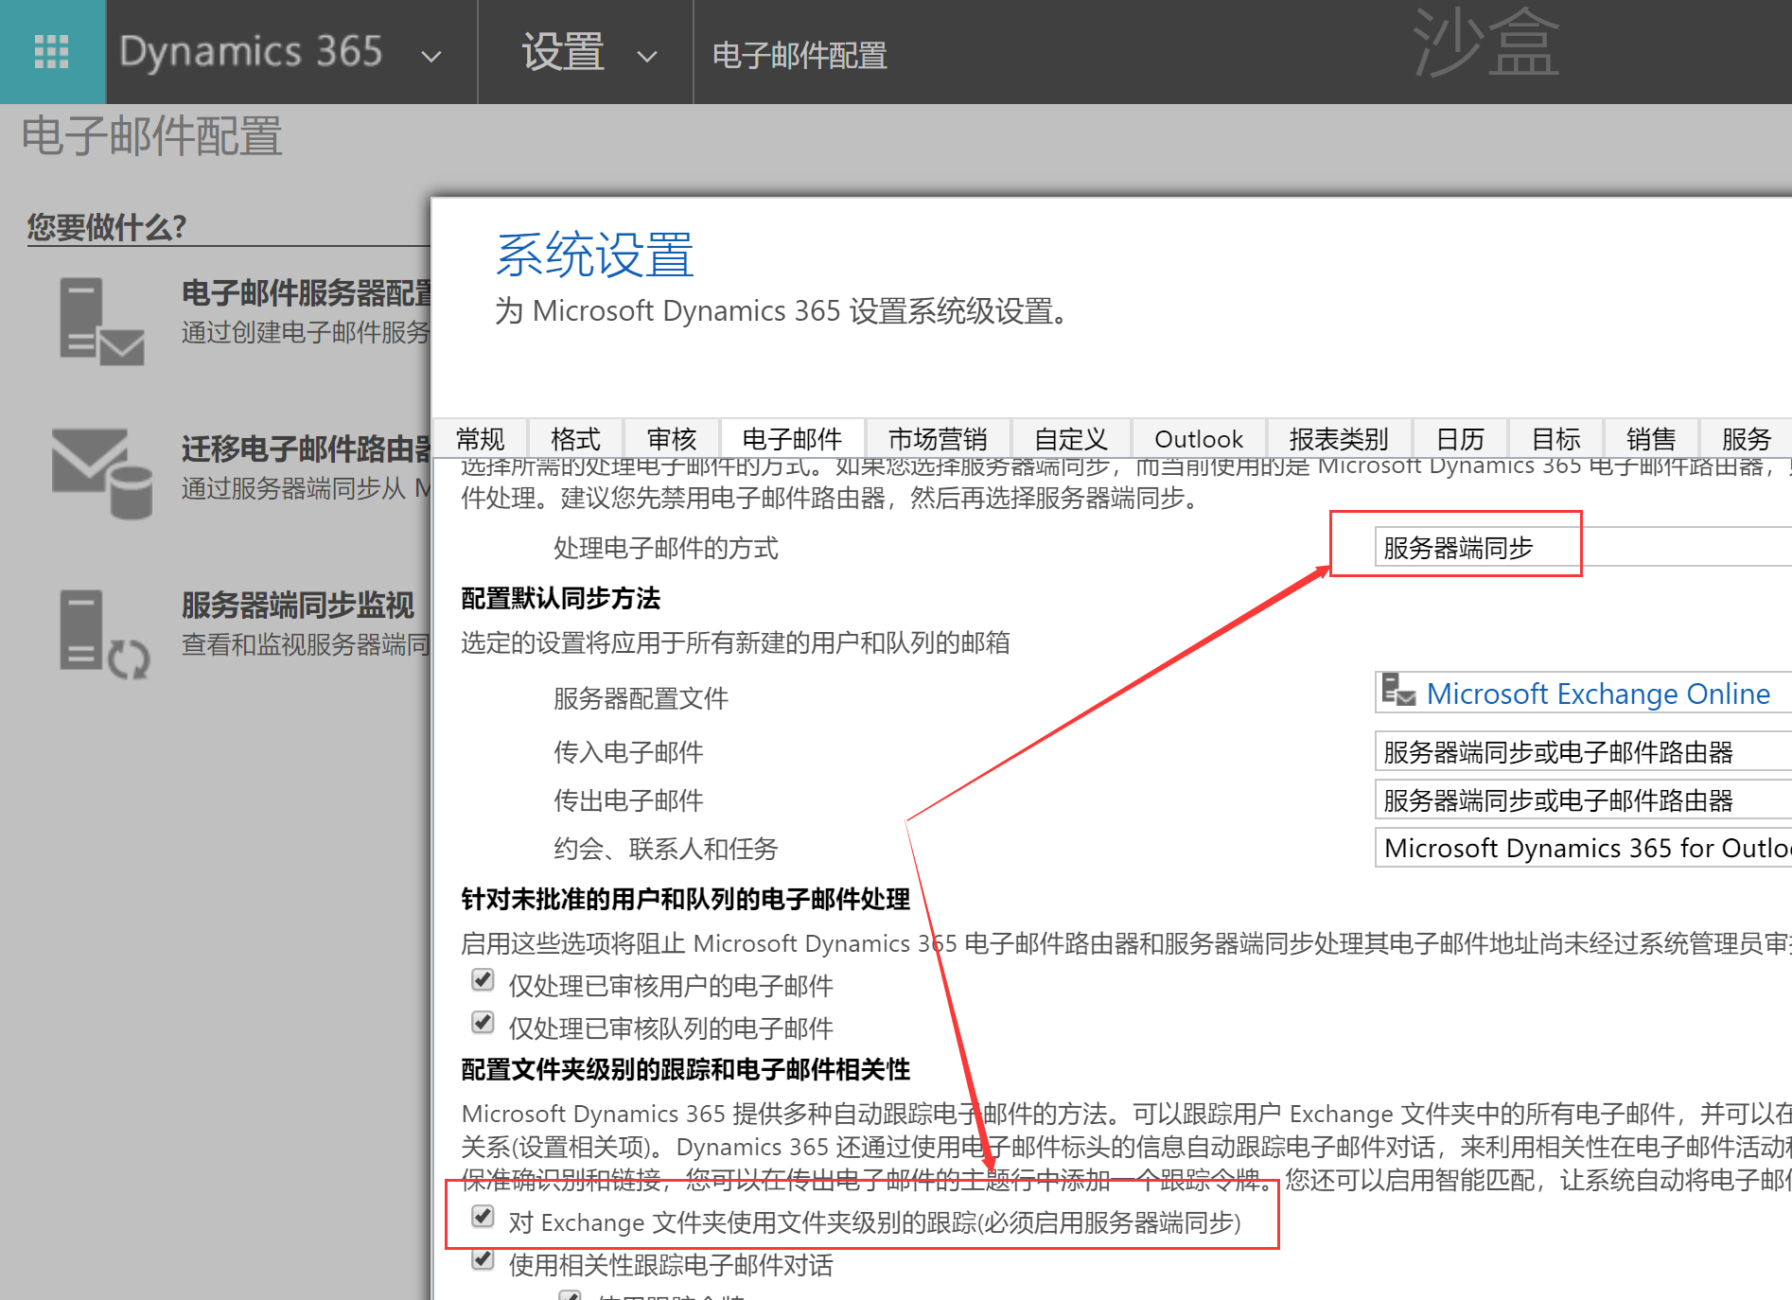Toggle 使用相关性跟踪电子邮件对话 checkbox
Image resolution: width=1792 pixels, height=1300 pixels.
click(x=483, y=1259)
